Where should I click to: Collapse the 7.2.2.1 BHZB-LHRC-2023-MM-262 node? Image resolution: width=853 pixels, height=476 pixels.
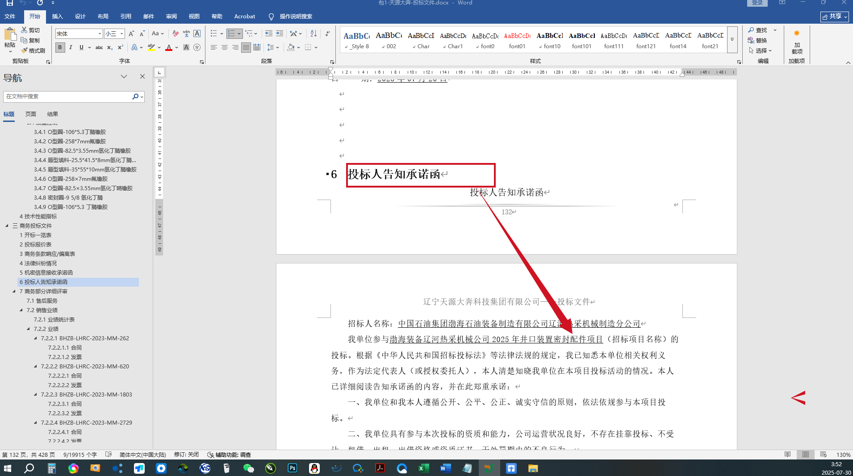[x=35, y=338]
